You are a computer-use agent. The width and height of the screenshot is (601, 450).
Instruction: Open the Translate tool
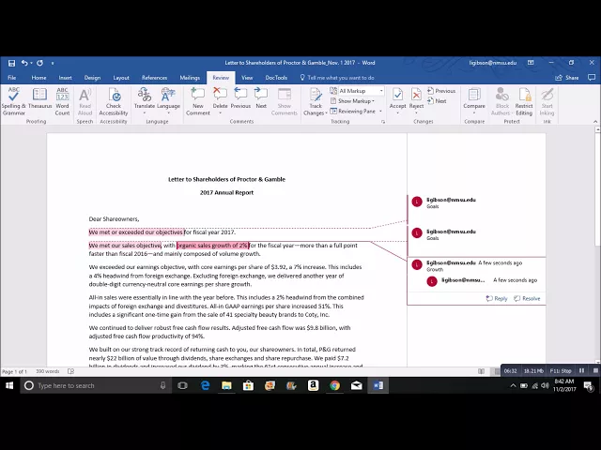coord(145,101)
